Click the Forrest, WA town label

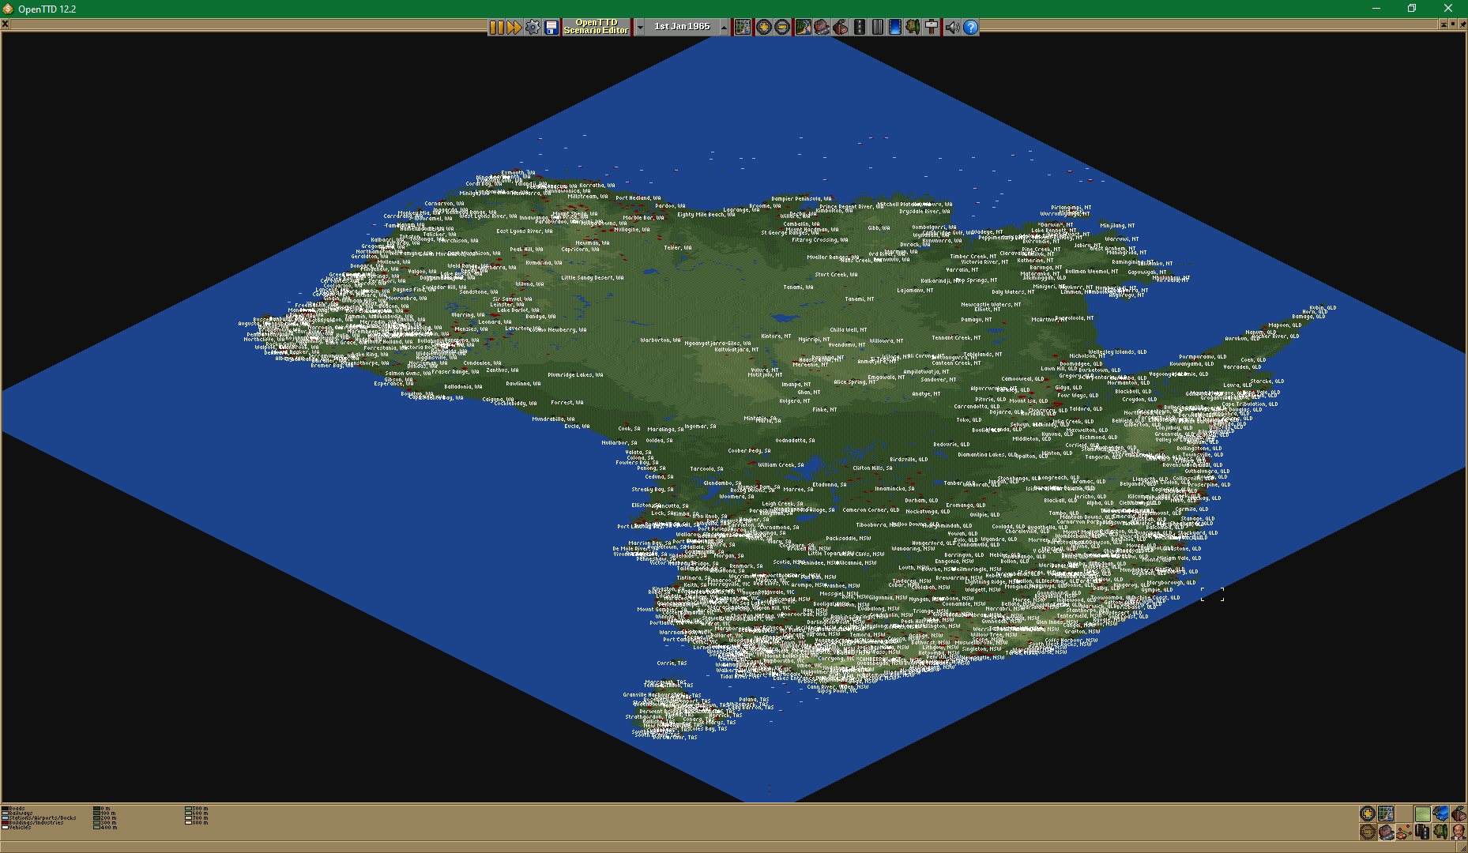click(x=566, y=403)
